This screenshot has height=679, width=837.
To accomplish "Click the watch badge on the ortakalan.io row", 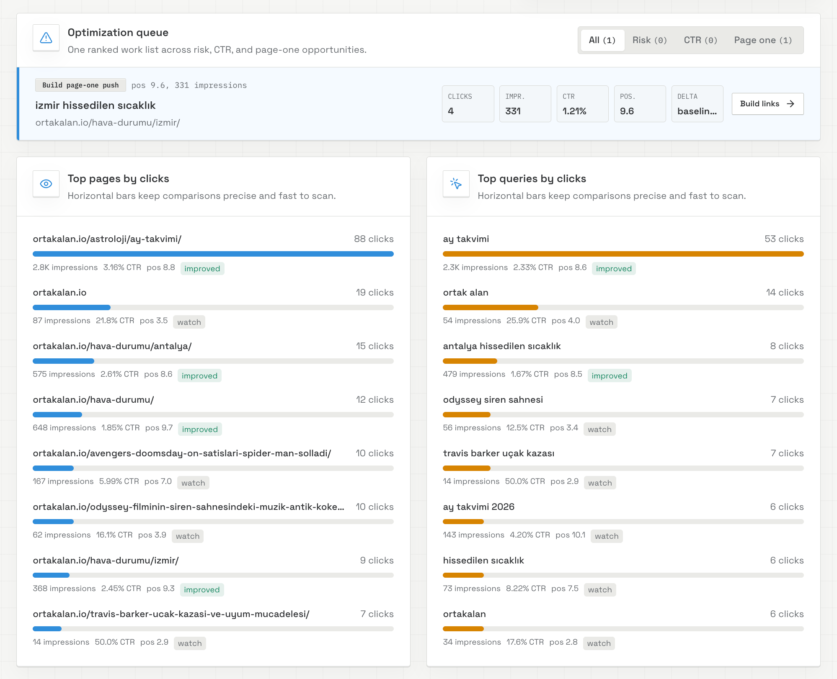I will (189, 322).
